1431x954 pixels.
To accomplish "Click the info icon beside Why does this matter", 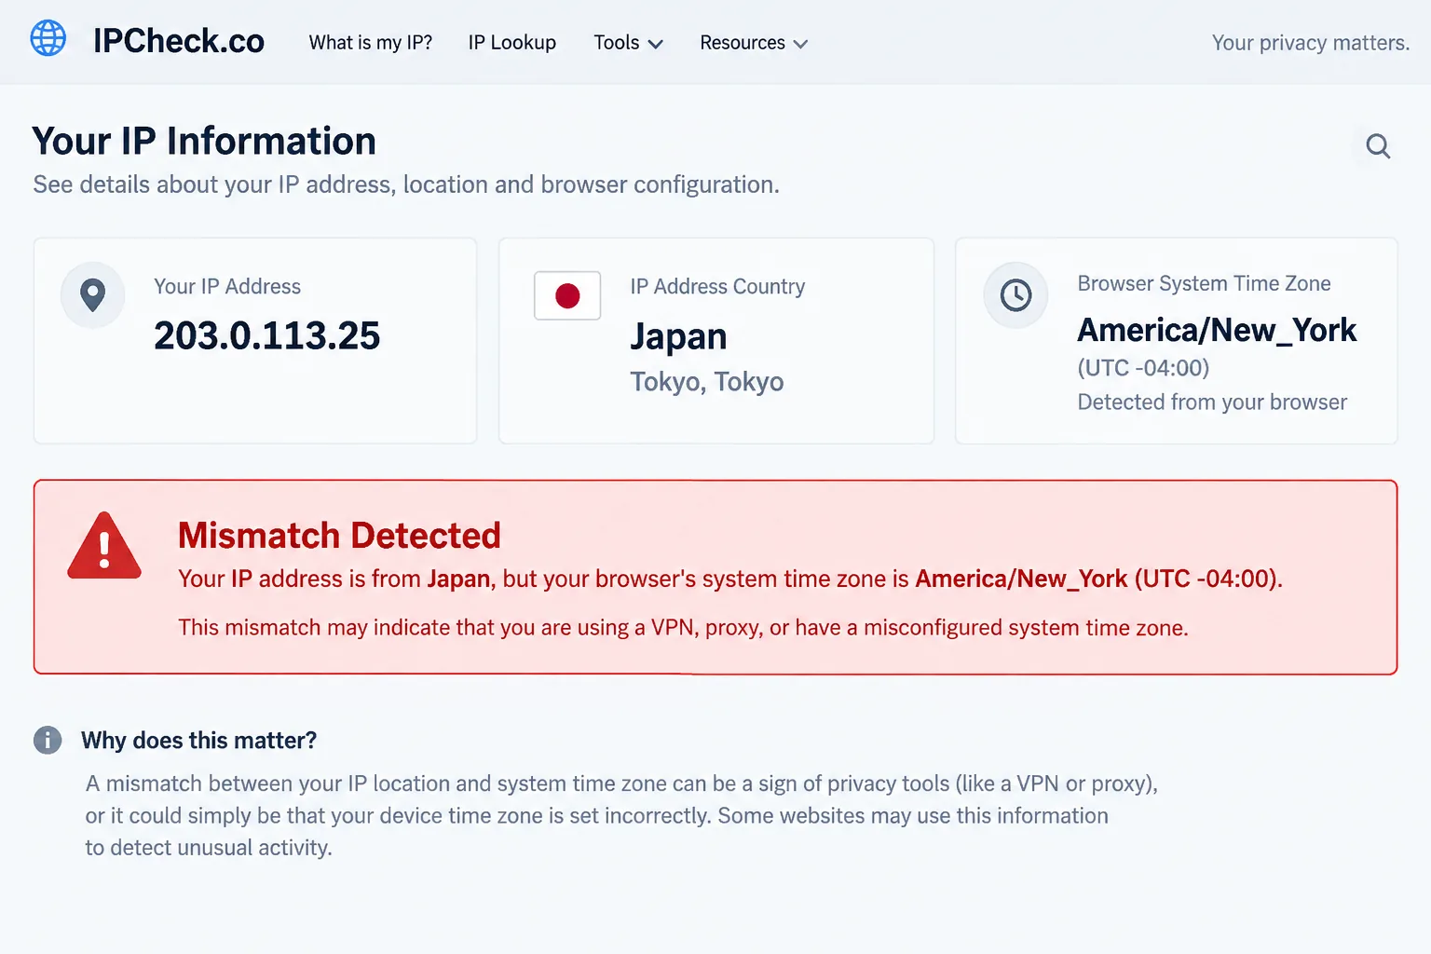I will (48, 740).
